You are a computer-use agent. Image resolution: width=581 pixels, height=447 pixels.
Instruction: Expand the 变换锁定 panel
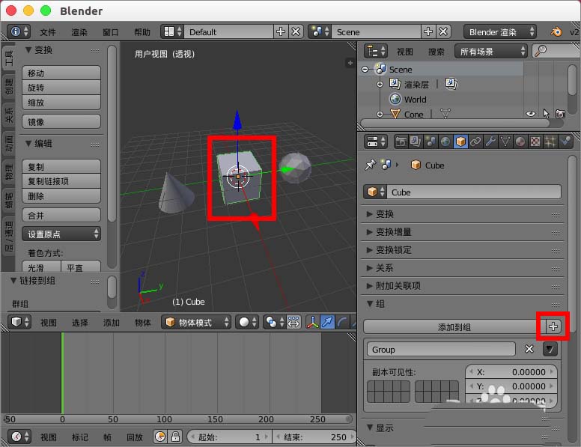[394, 250]
